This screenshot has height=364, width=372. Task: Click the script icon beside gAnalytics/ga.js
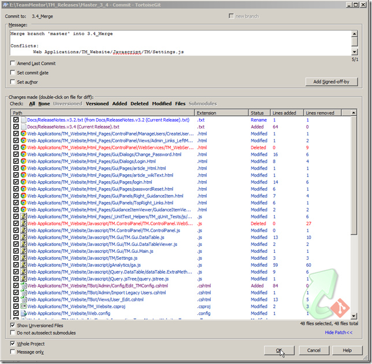tap(23, 264)
